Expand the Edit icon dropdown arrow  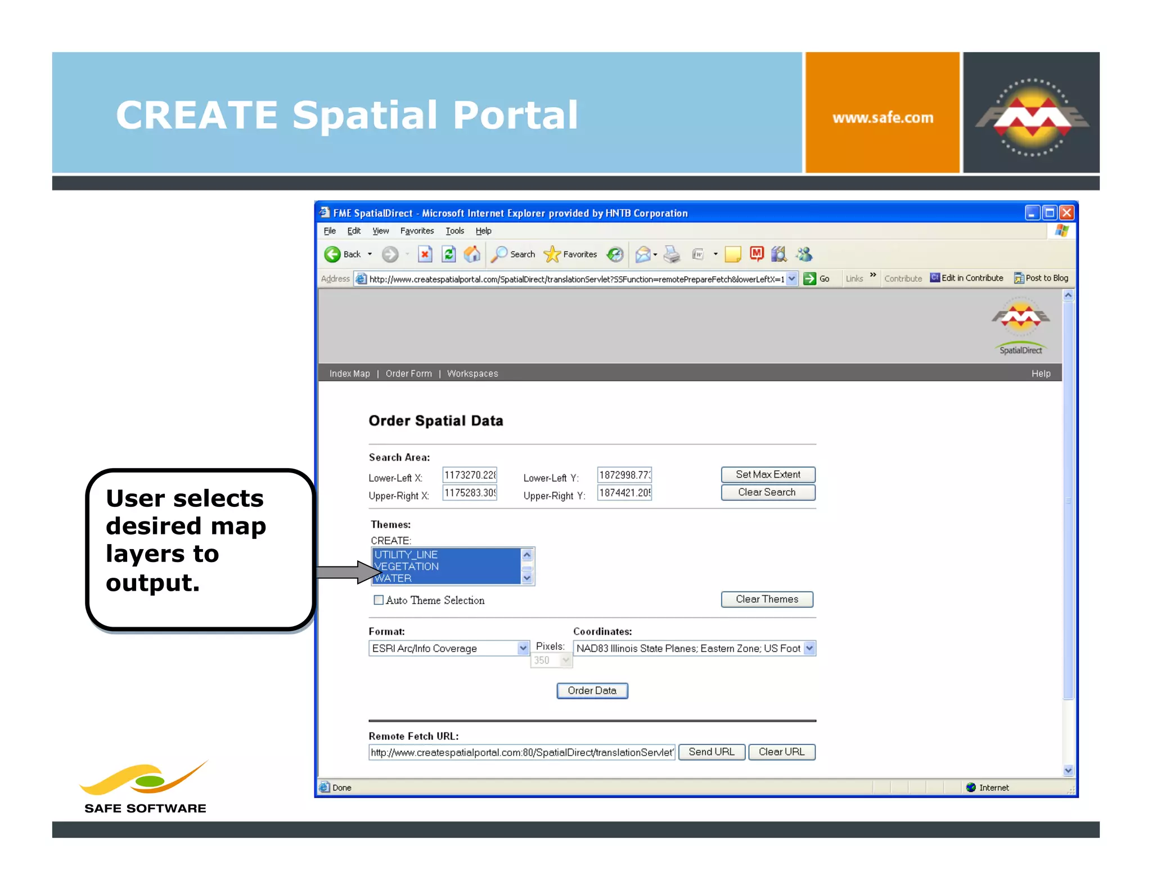tap(715, 254)
